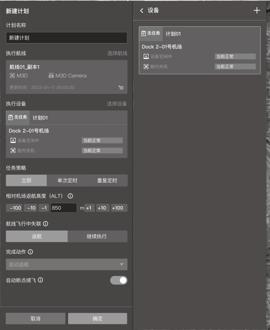Image resolution: width=270 pixels, height=330 pixels.
Task: Select the 单次定时 task strategy tab
Action: pos(67,181)
